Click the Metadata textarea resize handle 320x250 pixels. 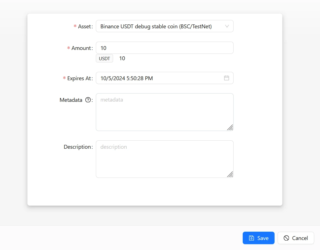(230, 127)
